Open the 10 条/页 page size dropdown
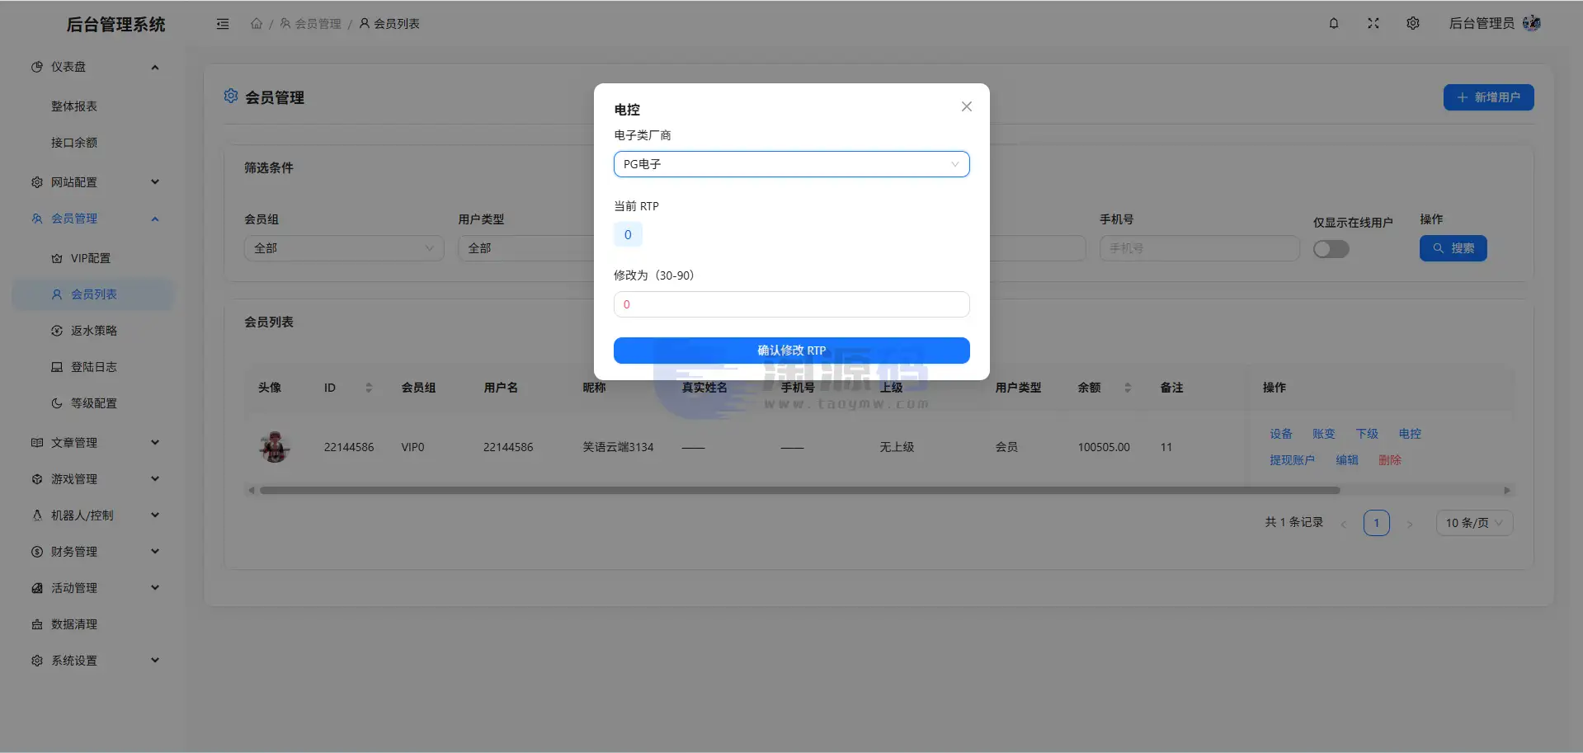Image resolution: width=1583 pixels, height=753 pixels. tap(1475, 523)
